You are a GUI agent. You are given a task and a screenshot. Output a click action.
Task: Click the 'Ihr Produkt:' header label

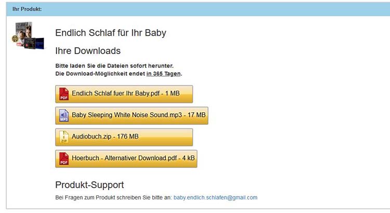(x=28, y=9)
